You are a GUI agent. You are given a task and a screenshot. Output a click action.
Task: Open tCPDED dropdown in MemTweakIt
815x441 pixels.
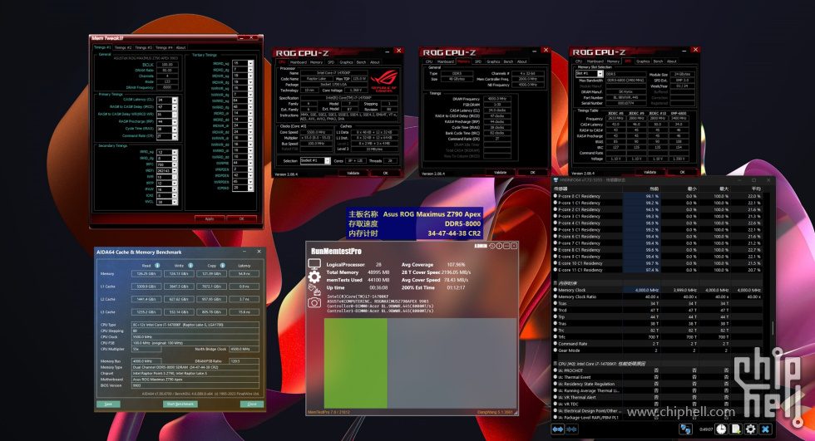(250, 188)
